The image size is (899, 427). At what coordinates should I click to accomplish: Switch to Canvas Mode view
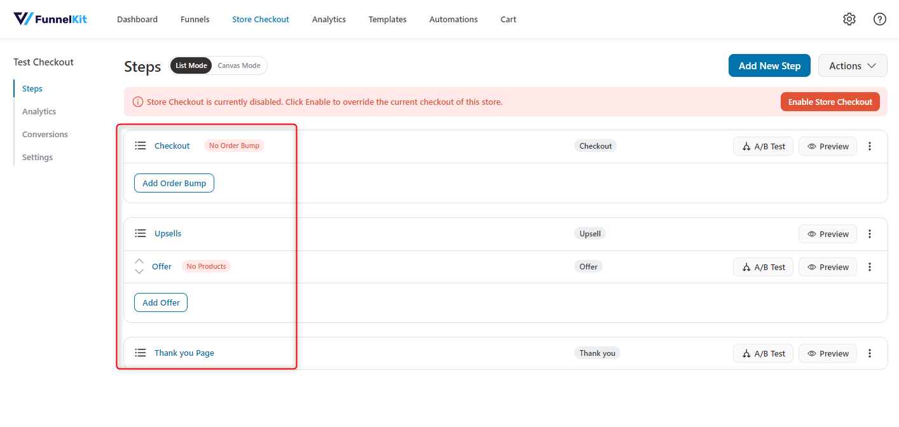tap(239, 65)
